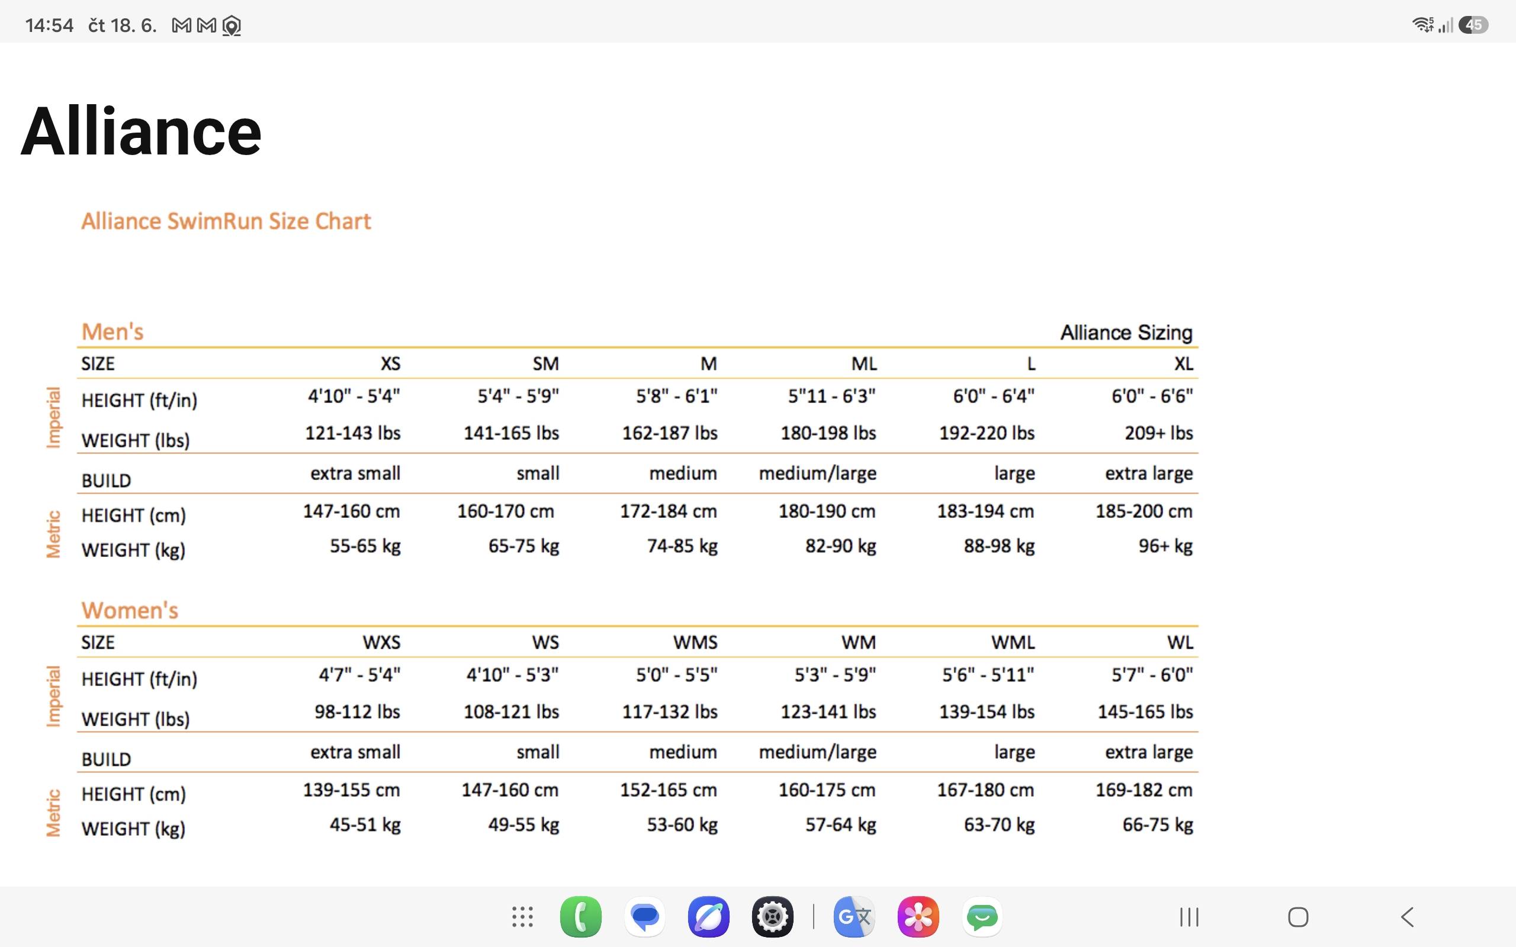Click the weight cell "55-65 kg"

365,546
